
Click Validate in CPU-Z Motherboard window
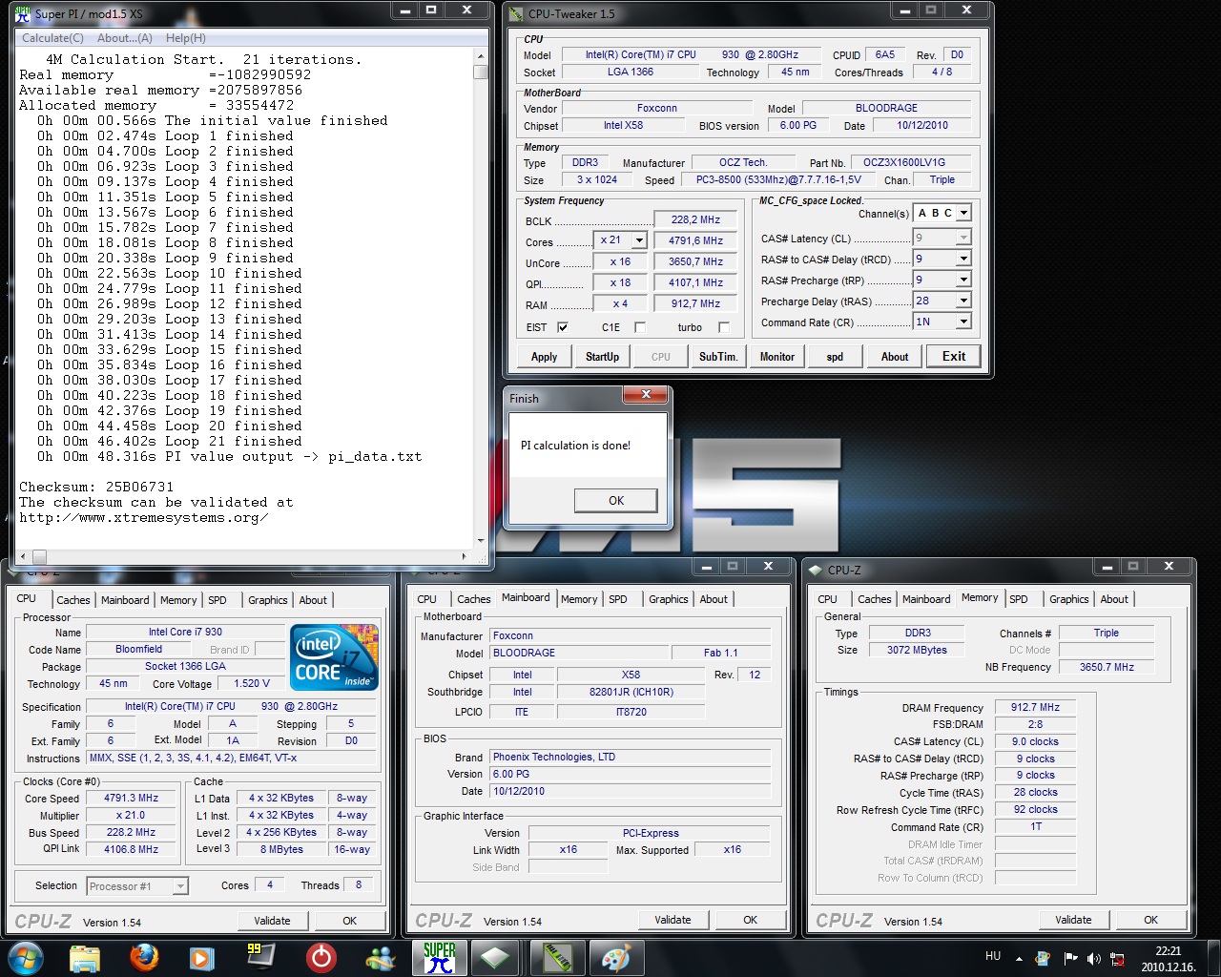click(x=673, y=920)
